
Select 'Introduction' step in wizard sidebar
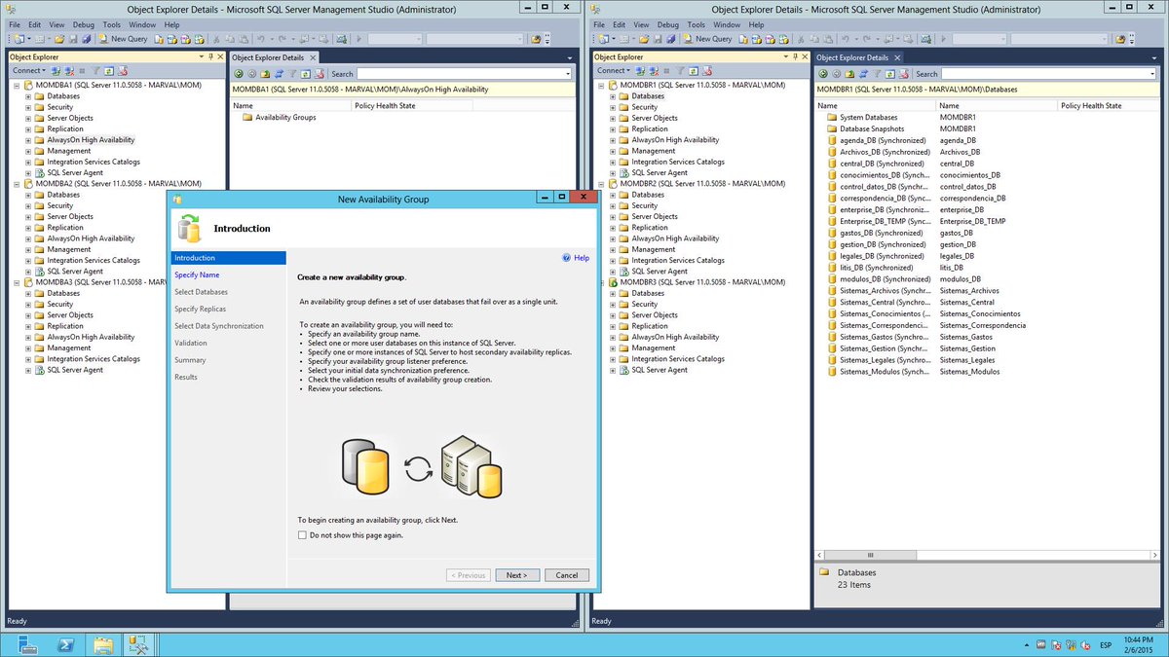pyautogui.click(x=228, y=258)
